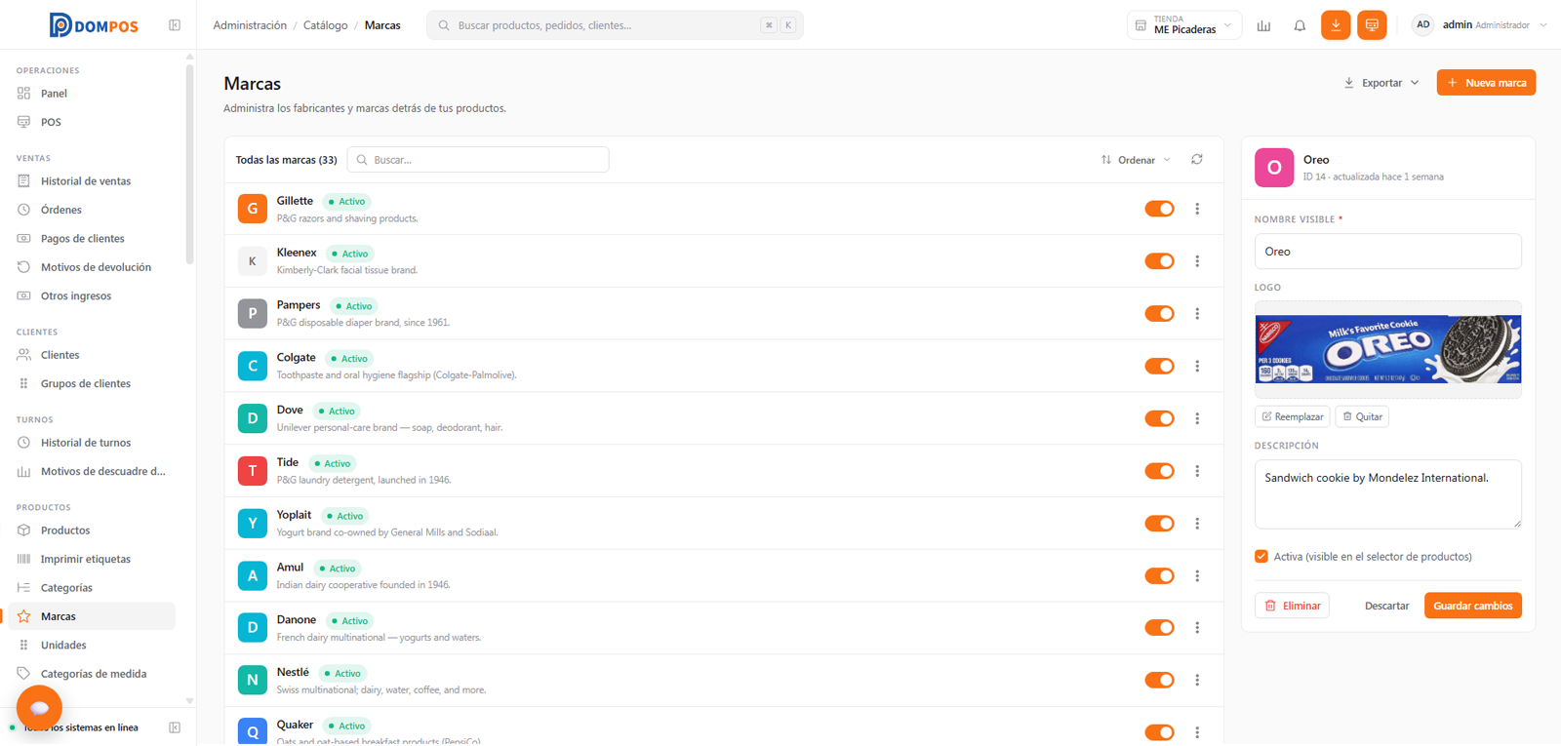Open the notifications bell

(1300, 25)
